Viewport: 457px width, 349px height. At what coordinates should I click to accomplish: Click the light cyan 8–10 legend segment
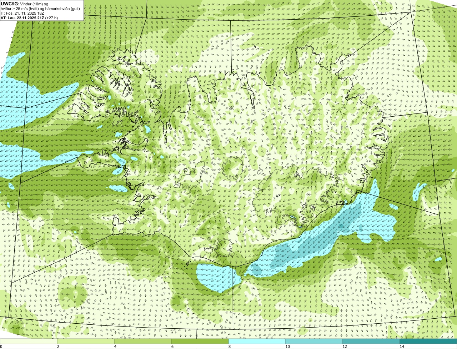257,341
